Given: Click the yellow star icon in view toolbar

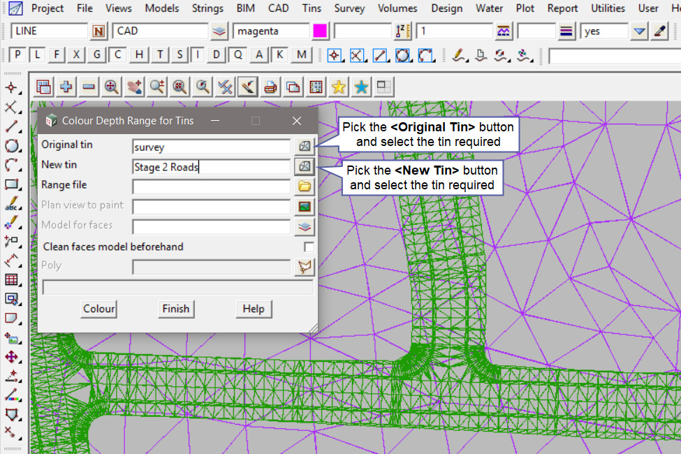Looking at the screenshot, I should [x=339, y=87].
